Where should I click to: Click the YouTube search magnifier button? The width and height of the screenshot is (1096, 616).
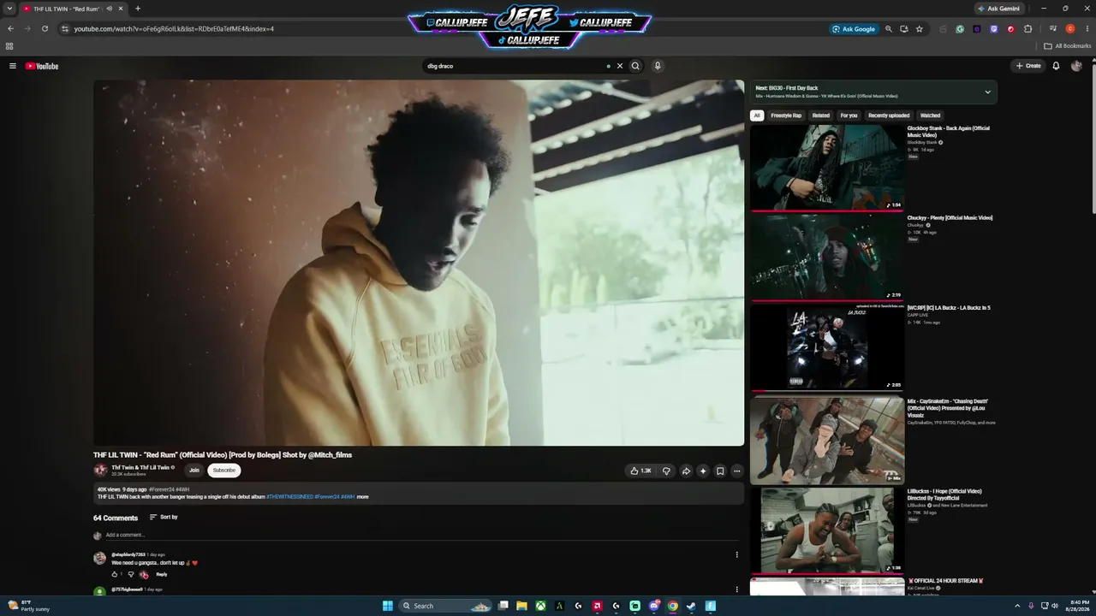tap(635, 66)
